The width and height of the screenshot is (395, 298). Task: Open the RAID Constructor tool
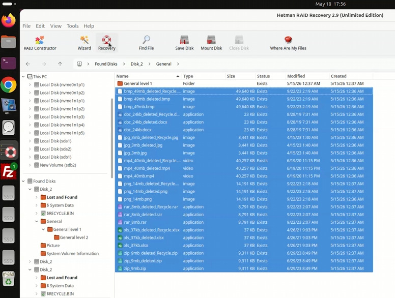point(40,43)
